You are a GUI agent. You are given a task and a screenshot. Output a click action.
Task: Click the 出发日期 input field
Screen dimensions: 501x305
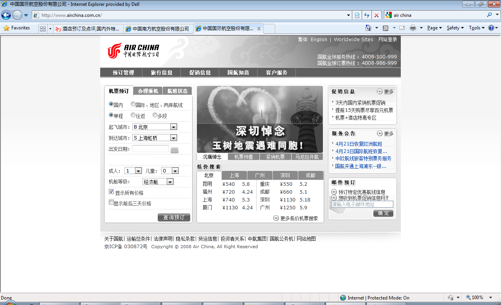click(151, 149)
